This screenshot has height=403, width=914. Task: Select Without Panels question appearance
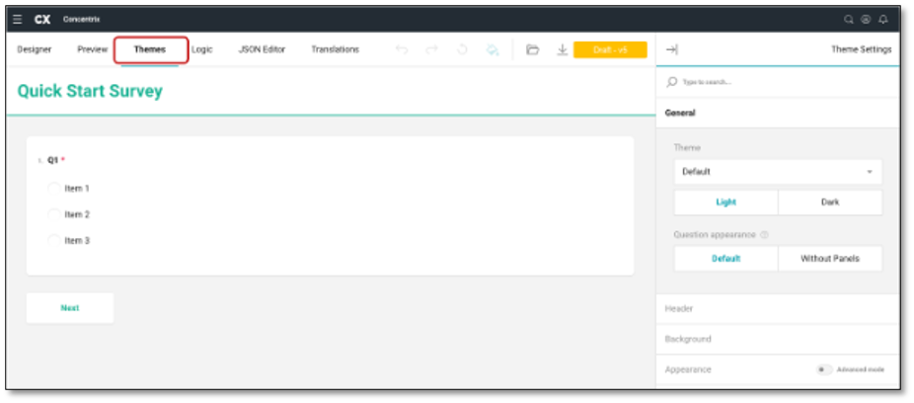pyautogui.click(x=830, y=259)
